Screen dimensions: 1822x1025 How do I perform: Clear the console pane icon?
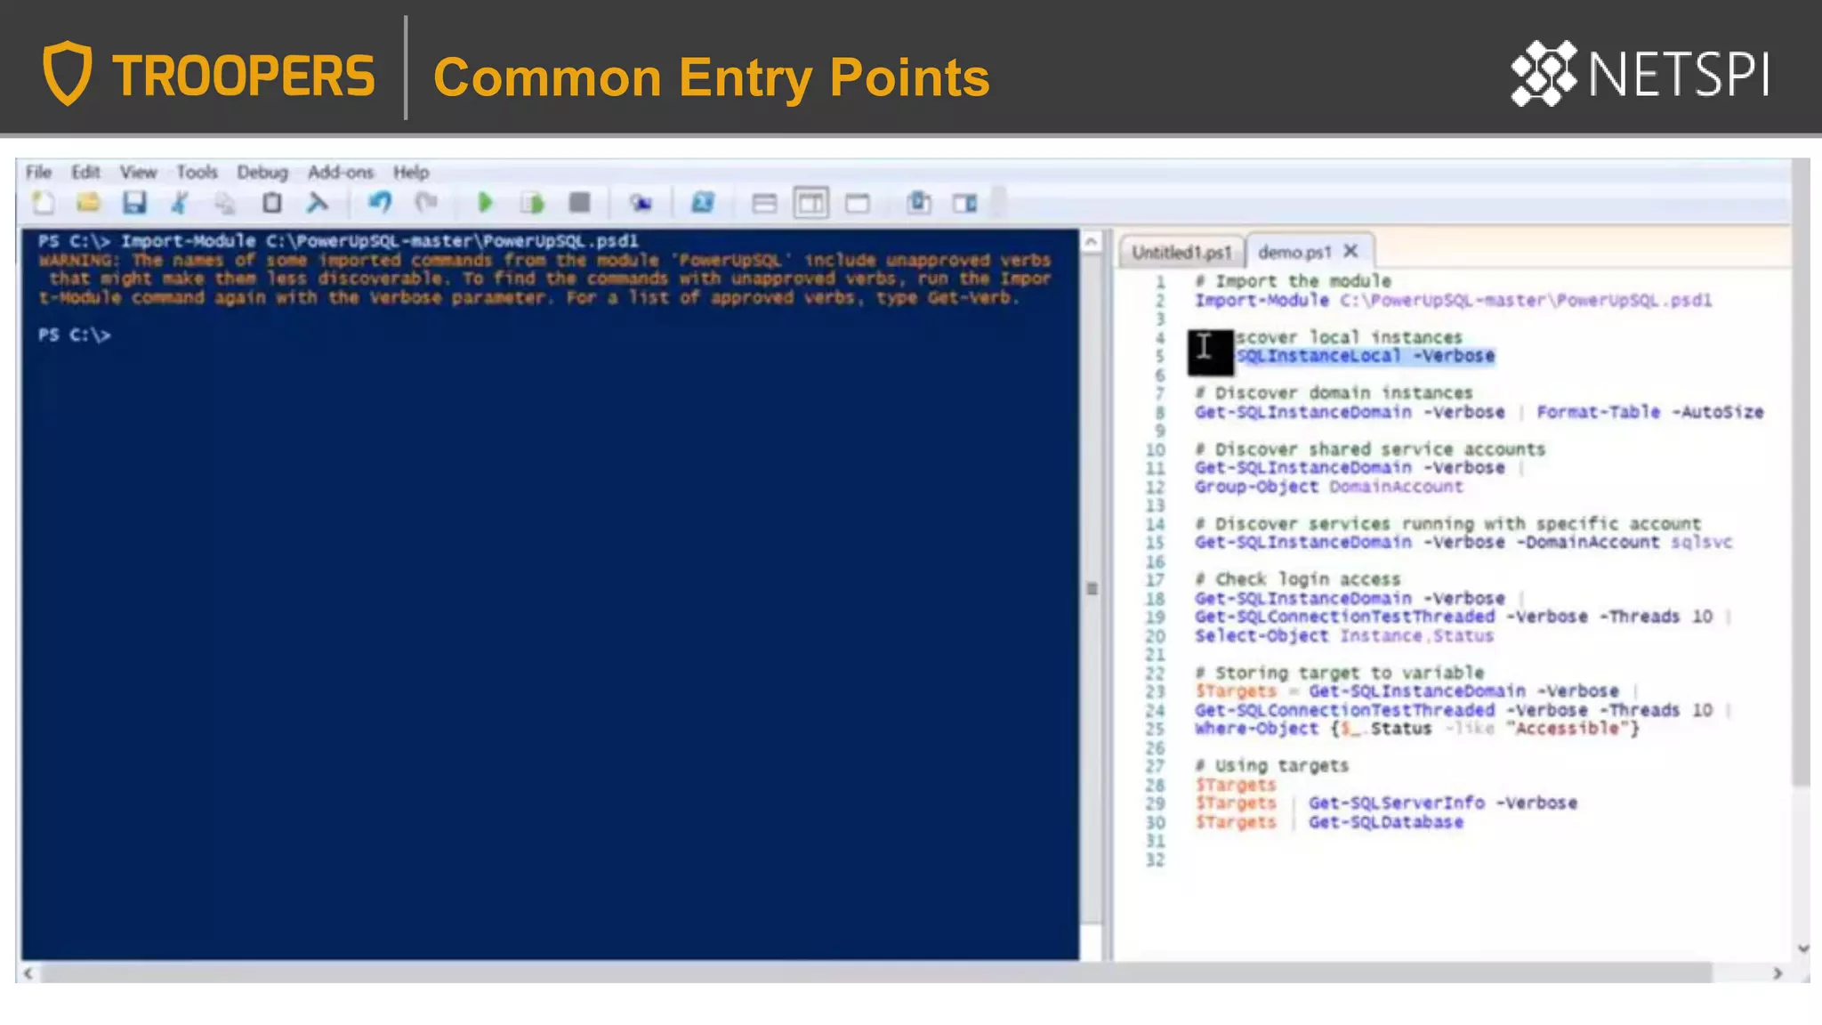pyautogui.click(x=317, y=203)
